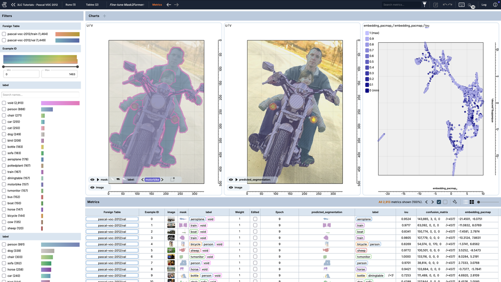Screen dimensions: 501x282
Task: Hide the image layer in the first chart
Action: click(x=92, y=188)
